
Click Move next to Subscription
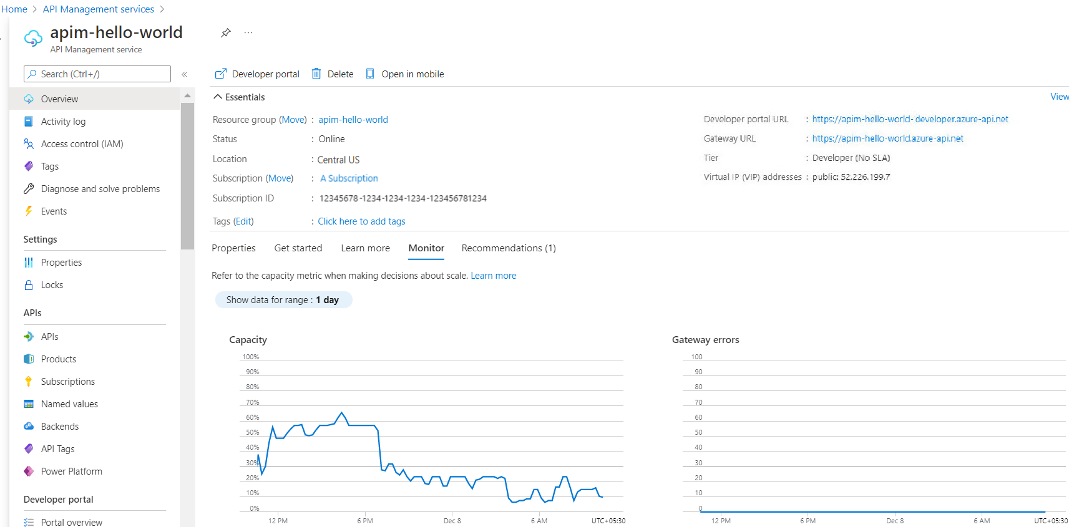tap(280, 178)
